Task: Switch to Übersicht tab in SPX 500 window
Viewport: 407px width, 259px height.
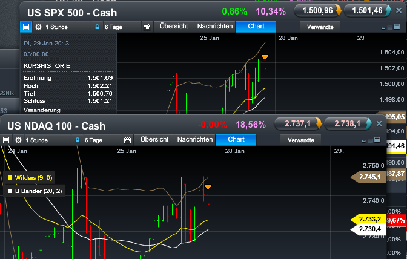Action: (174, 27)
